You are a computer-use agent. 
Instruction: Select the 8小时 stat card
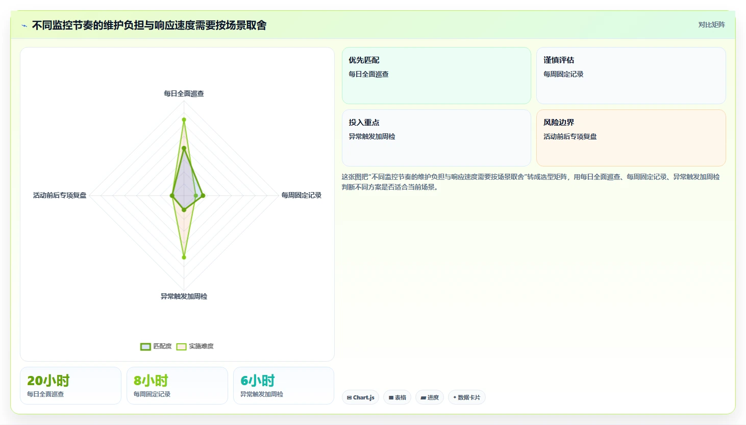click(x=177, y=386)
